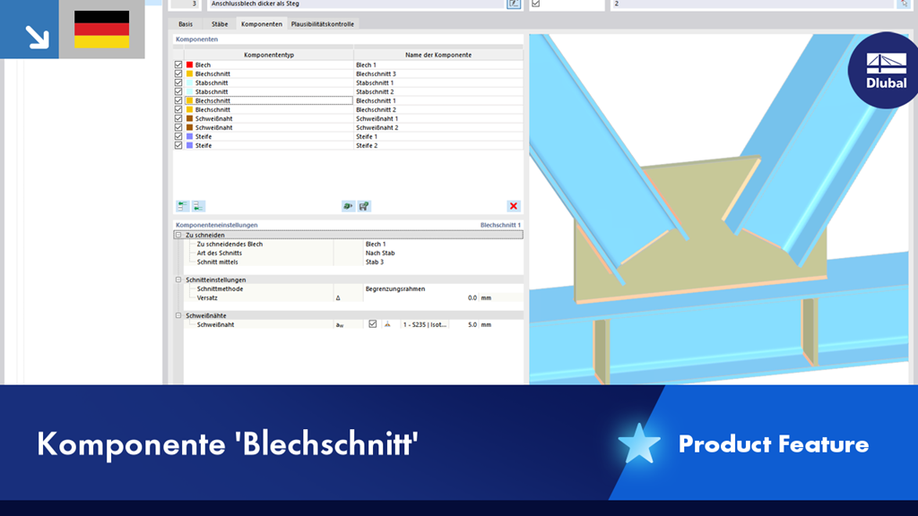The width and height of the screenshot is (918, 516).
Task: Toggle the checkbox next to 'Steife 1'
Action: (178, 136)
